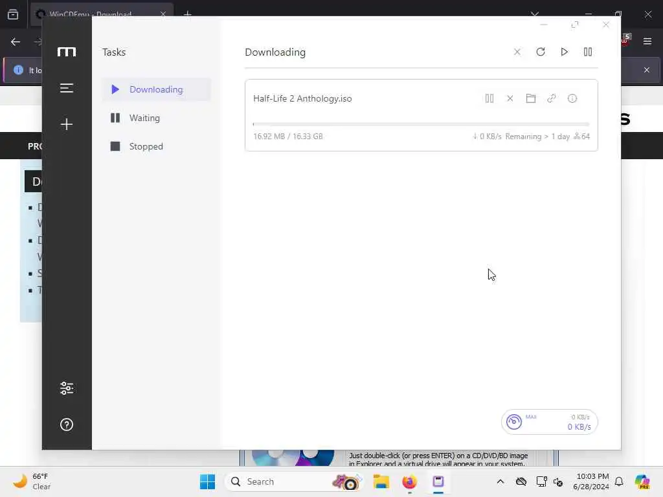The image size is (663, 497).
Task: Copy link of Half-Life 2 Anthology.iso task
Action: [x=552, y=98]
